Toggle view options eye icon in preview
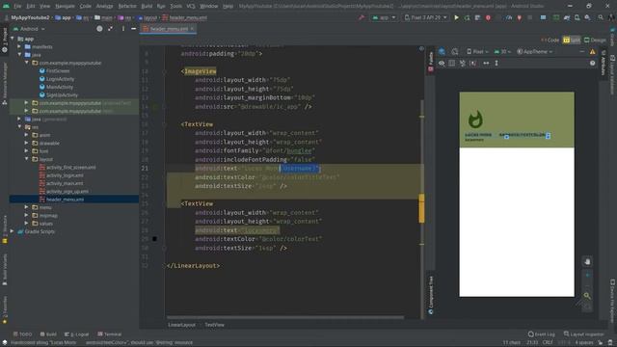 coord(442,63)
